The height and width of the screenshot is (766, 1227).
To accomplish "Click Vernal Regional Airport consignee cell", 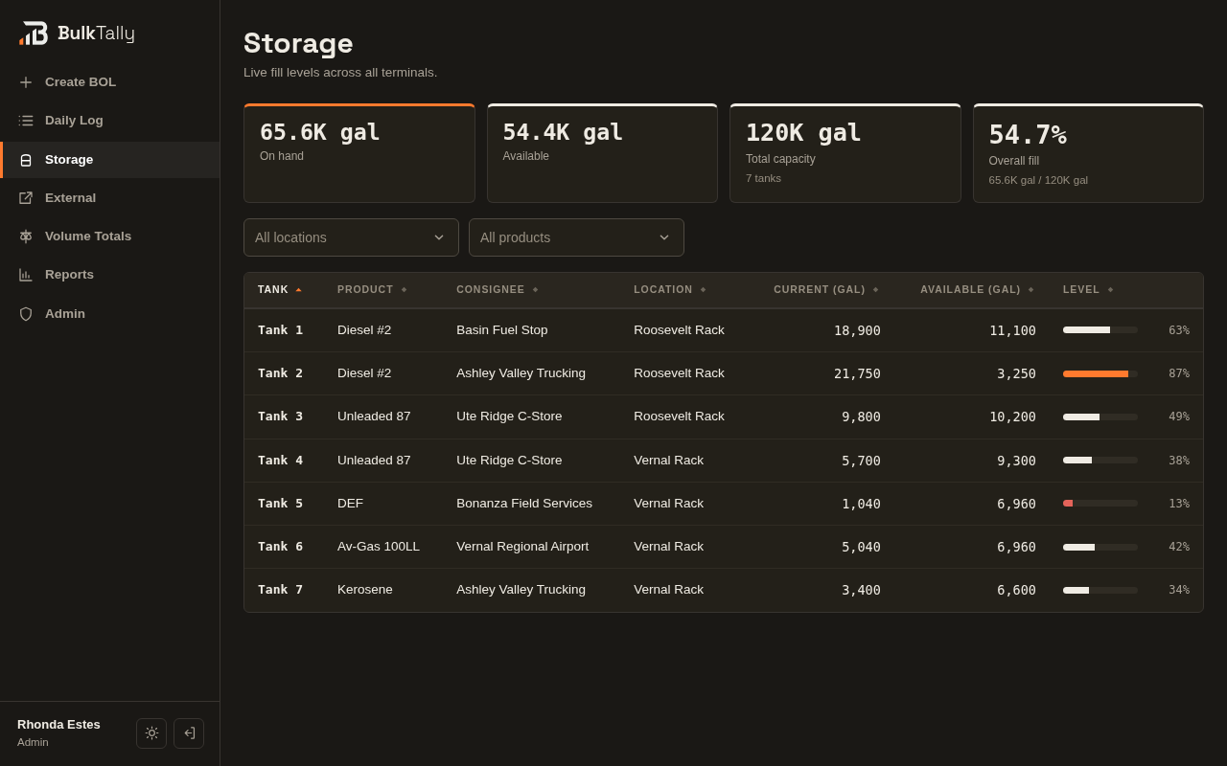I will 522,547.
